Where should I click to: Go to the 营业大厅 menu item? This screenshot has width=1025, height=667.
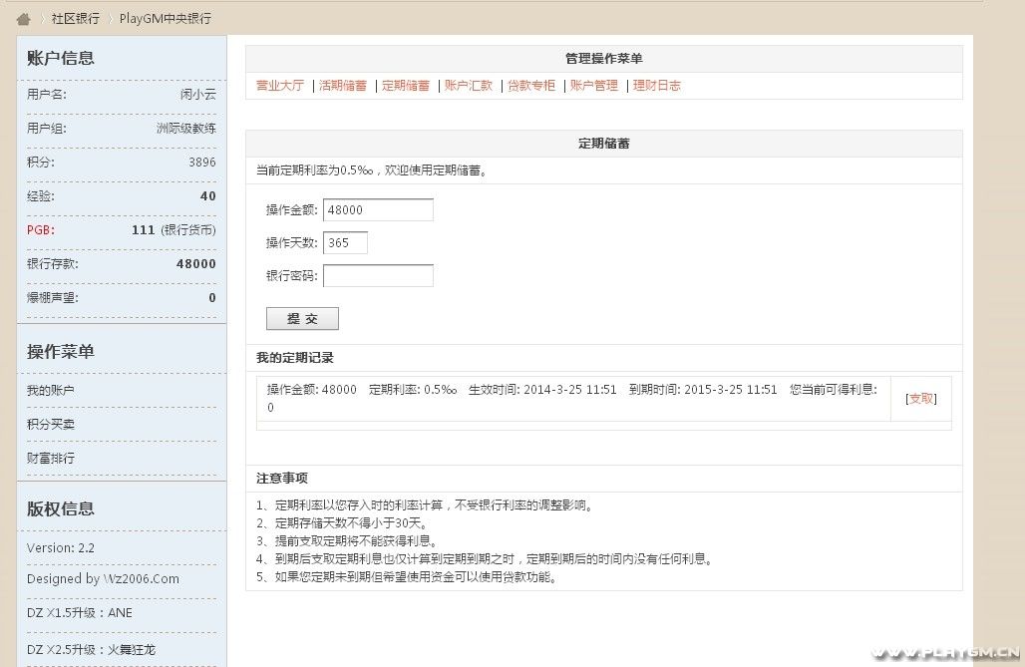click(280, 86)
